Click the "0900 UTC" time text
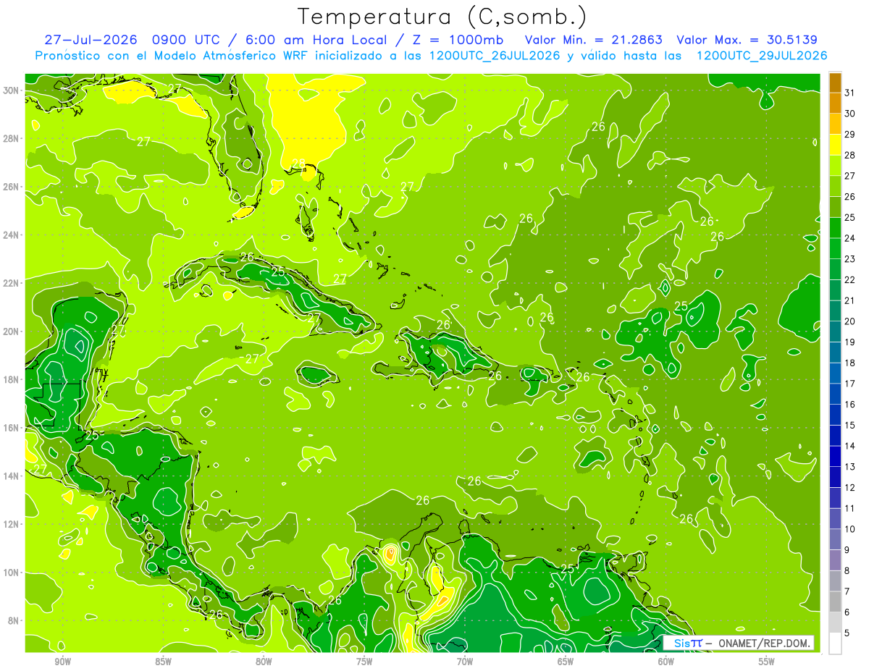 point(188,40)
